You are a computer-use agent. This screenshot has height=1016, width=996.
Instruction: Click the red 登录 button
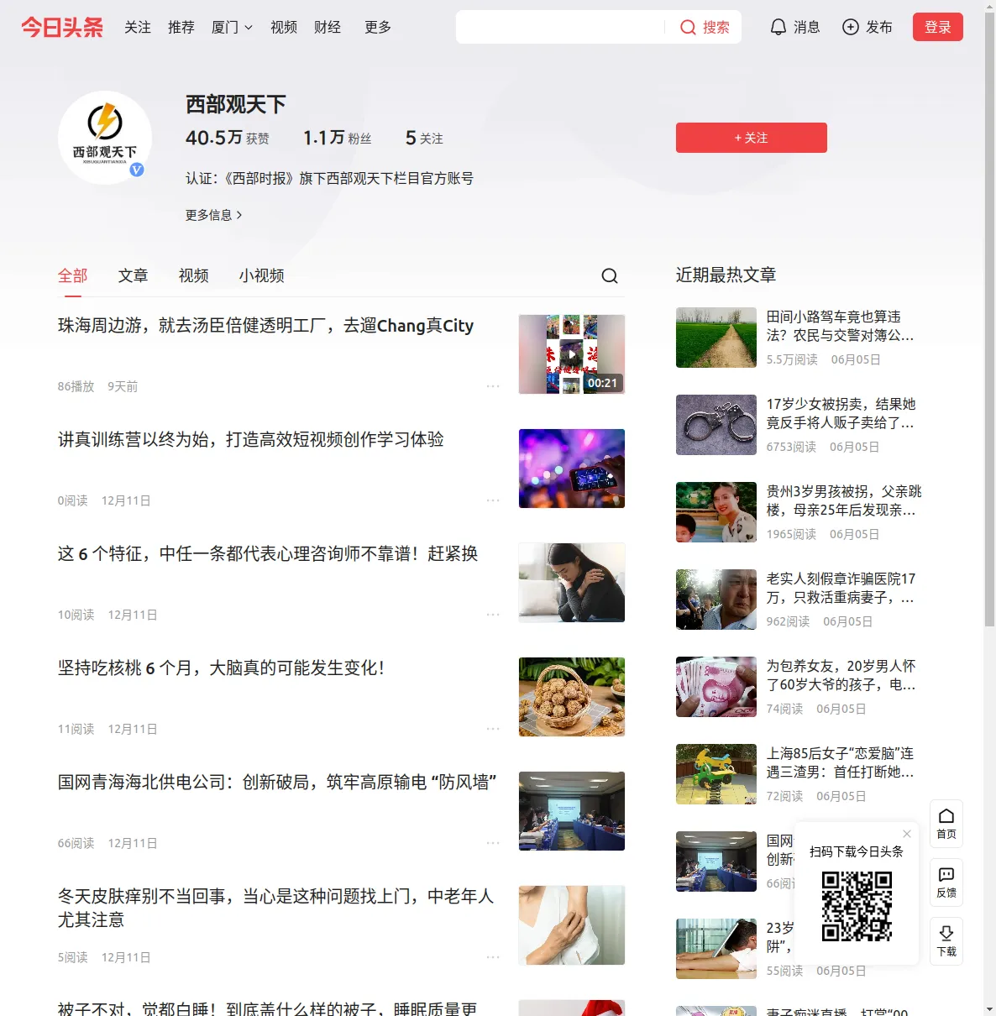pyautogui.click(x=938, y=27)
